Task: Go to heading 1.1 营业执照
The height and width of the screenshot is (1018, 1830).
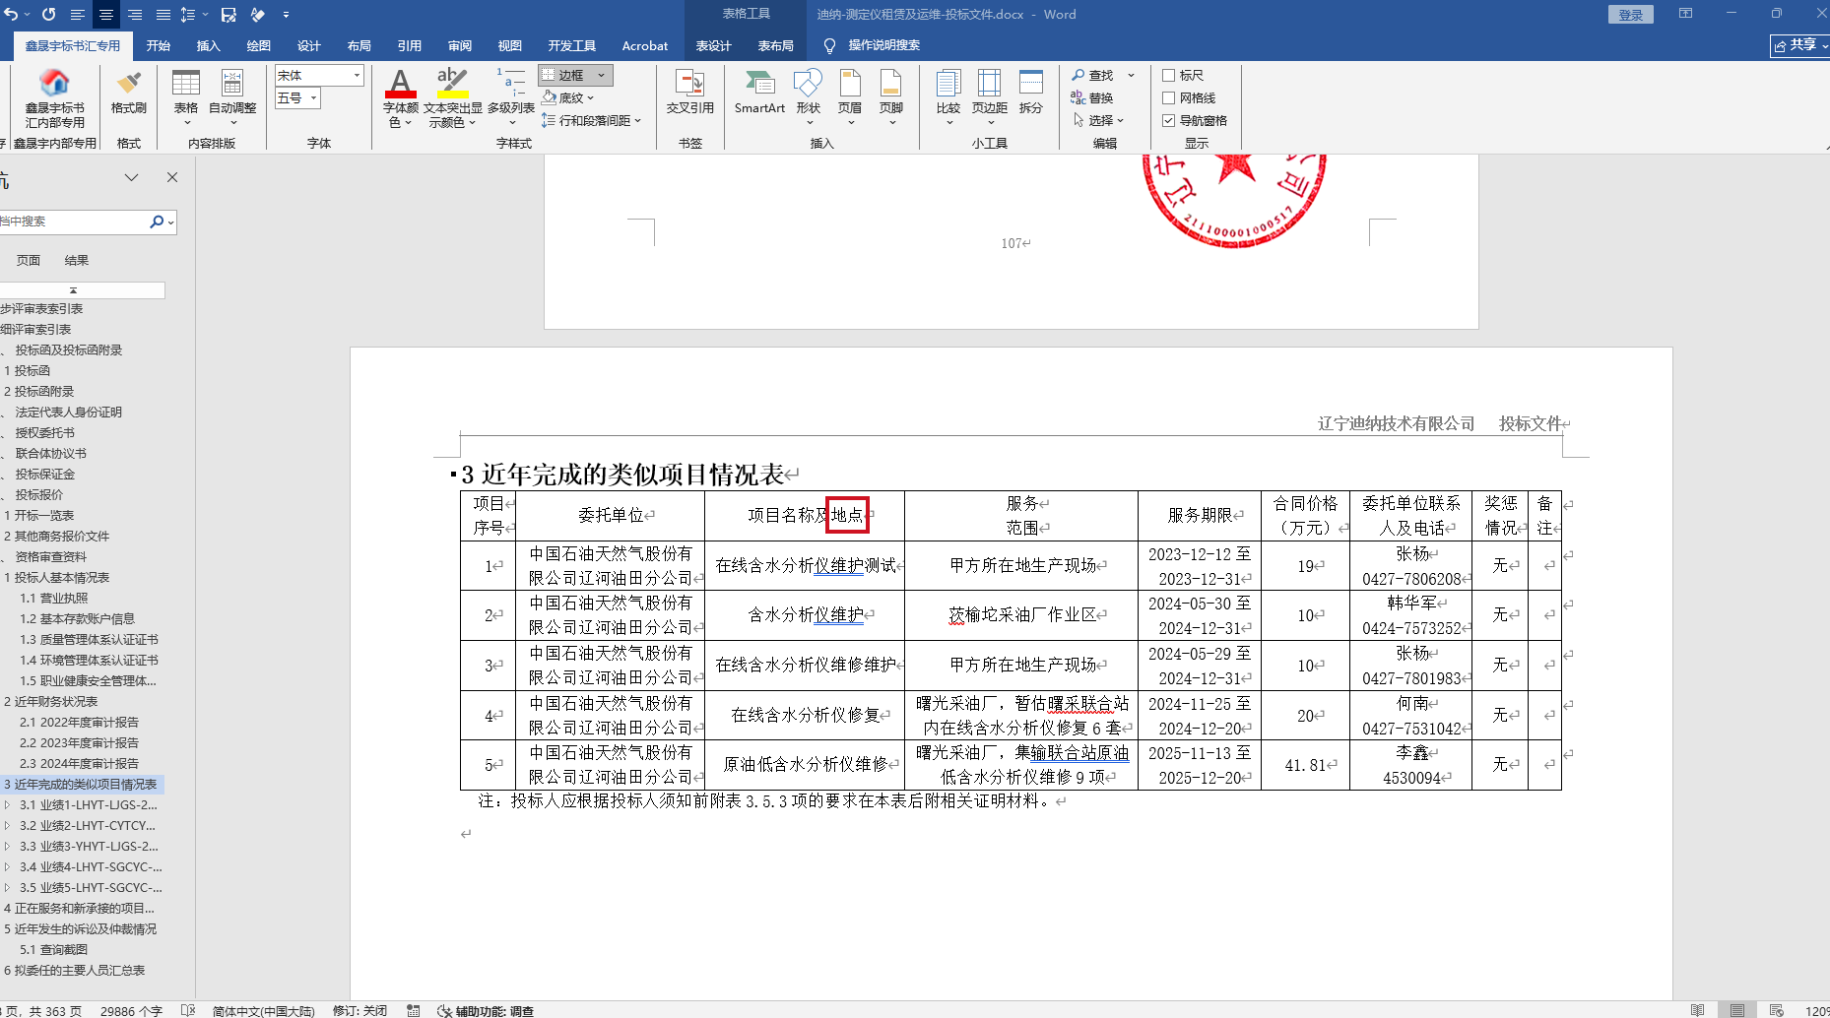Action: pos(53,599)
